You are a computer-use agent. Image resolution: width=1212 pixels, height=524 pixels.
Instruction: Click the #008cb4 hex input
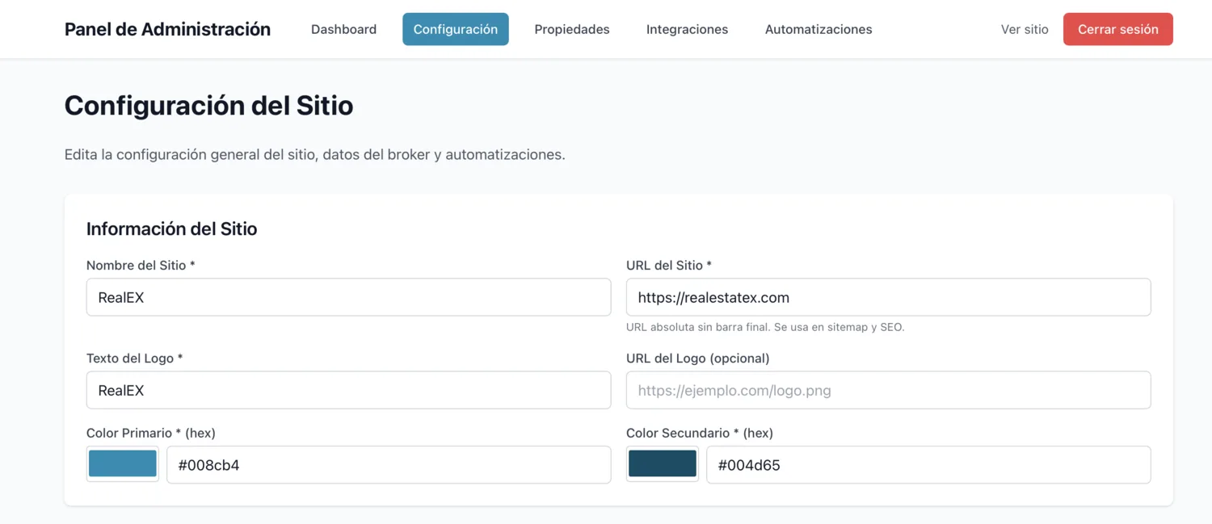click(389, 465)
